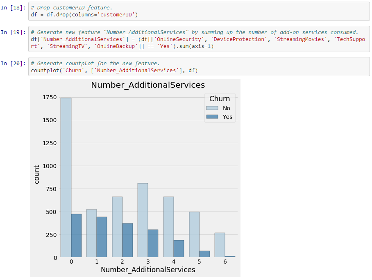Click the 'Churn' string in countplot call
The height and width of the screenshot is (280, 372).
(x=73, y=71)
